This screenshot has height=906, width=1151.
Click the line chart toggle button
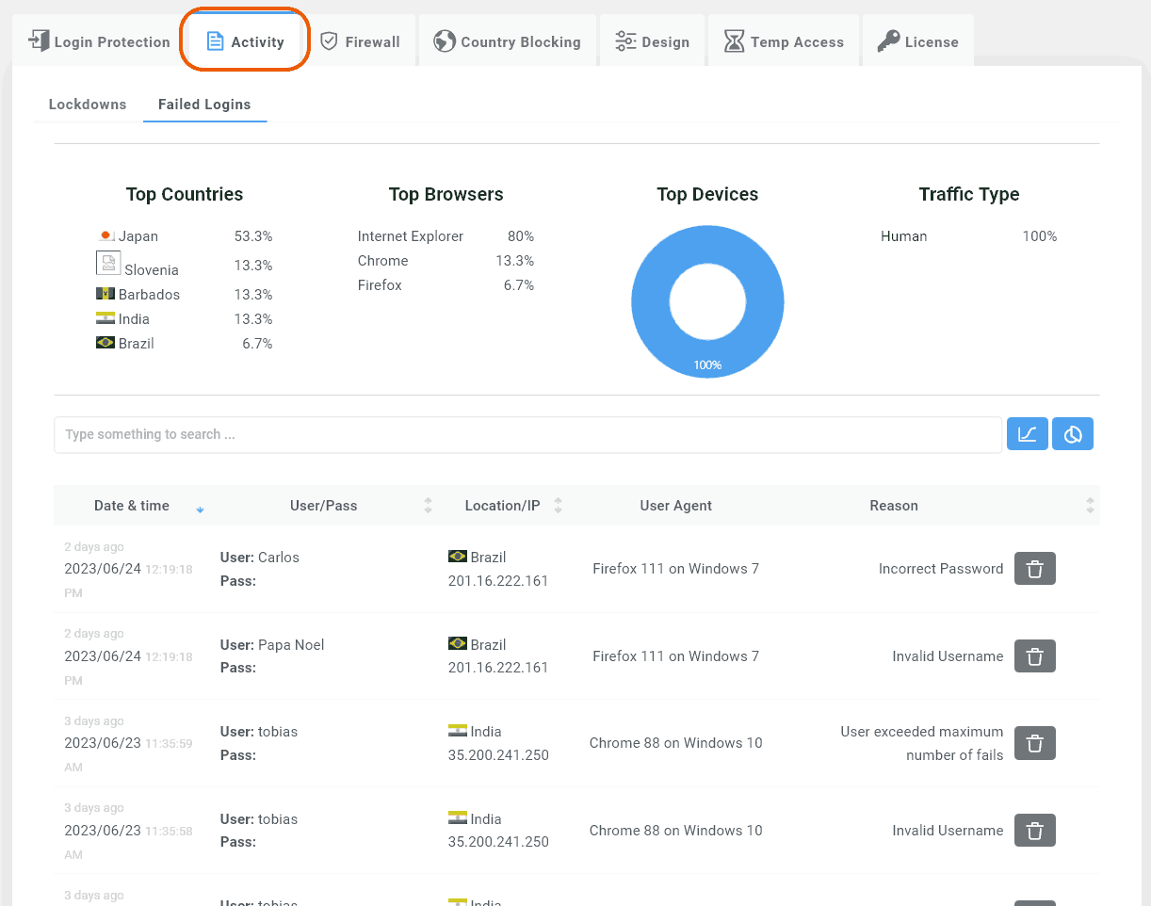(x=1027, y=434)
